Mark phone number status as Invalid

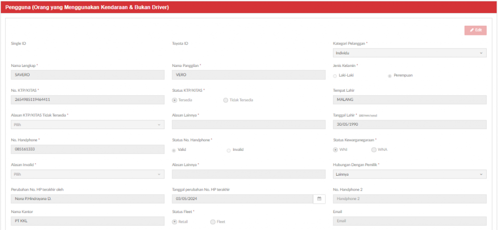229,150
